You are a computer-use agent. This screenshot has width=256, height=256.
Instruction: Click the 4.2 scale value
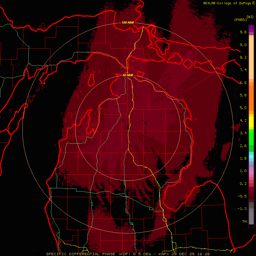click(243, 121)
